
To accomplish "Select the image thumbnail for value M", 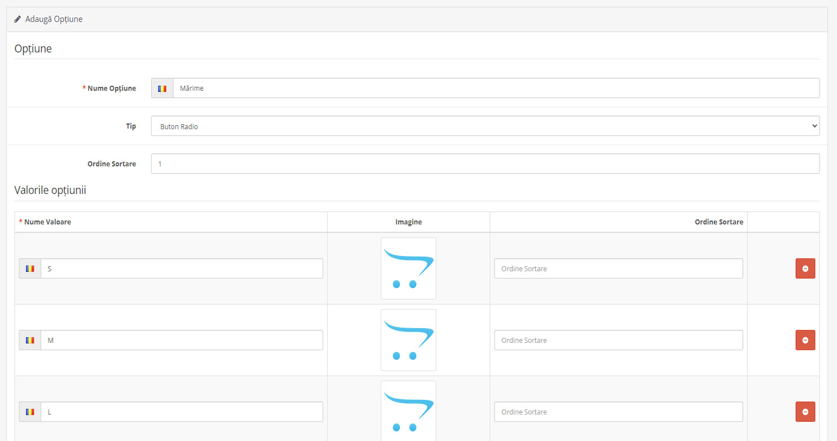I will 408,340.
